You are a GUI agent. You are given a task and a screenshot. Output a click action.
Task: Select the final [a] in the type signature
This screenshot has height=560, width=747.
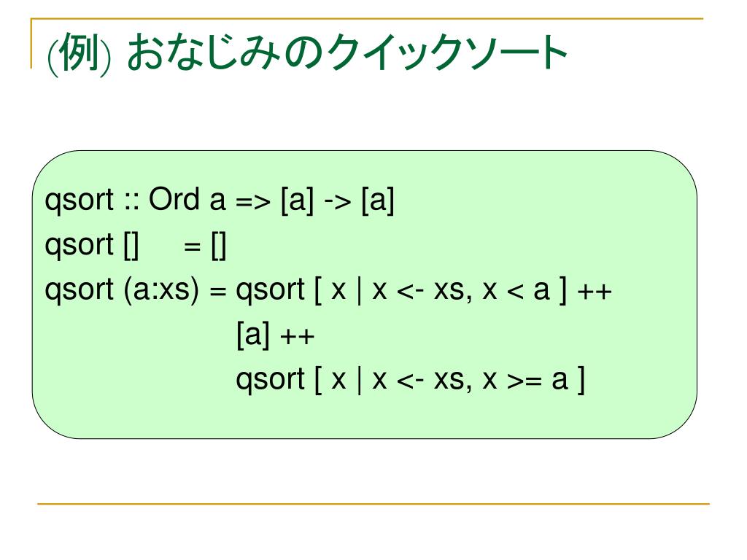tap(378, 201)
